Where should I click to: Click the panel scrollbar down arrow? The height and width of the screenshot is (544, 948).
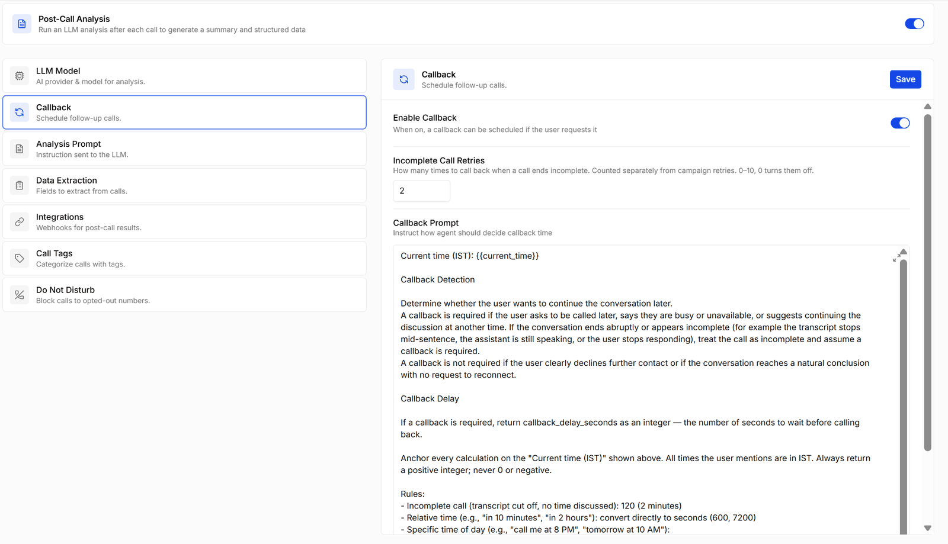[x=928, y=528]
